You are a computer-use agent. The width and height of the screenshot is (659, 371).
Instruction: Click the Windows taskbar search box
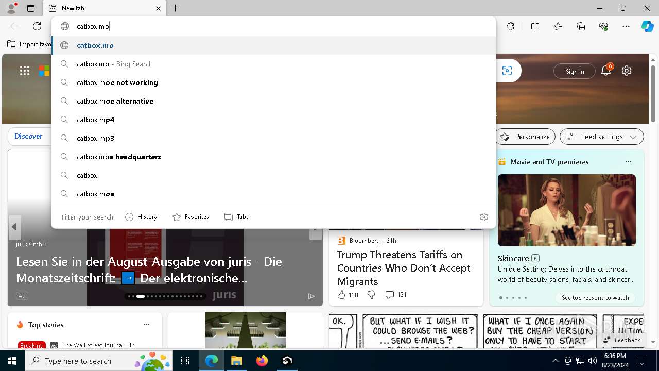coord(99,361)
